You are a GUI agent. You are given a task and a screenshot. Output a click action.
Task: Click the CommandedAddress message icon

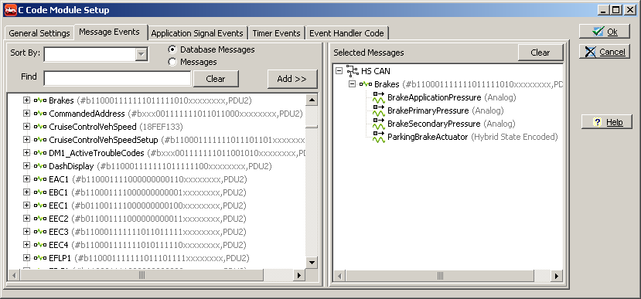click(40, 114)
